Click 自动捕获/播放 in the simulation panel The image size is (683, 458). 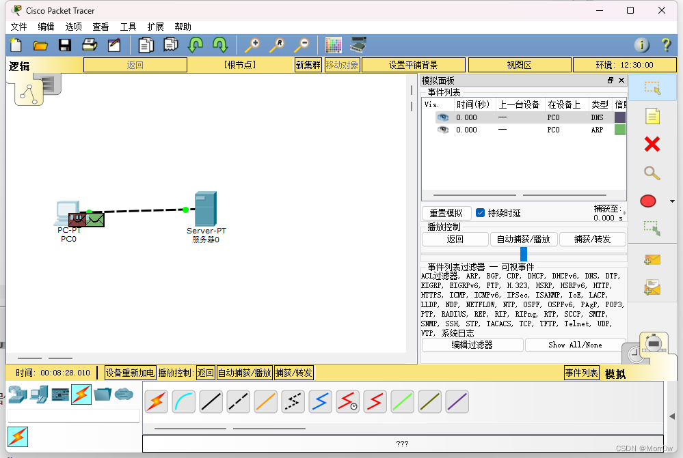(524, 239)
